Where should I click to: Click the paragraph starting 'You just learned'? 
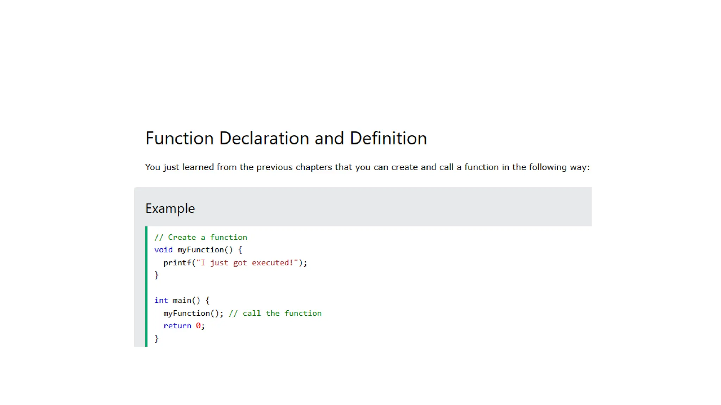pos(367,167)
